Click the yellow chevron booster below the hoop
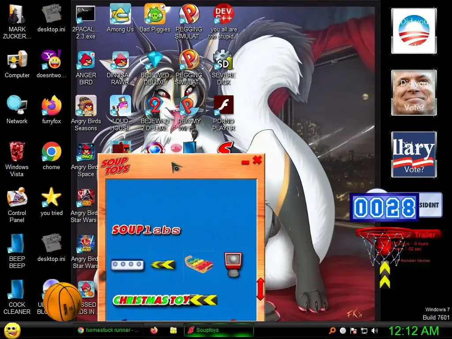Image resolution: width=452 pixels, height=339 pixels. (x=384, y=275)
